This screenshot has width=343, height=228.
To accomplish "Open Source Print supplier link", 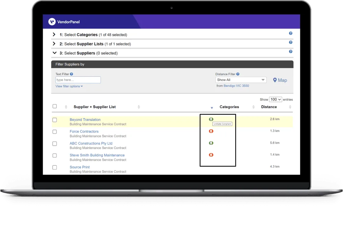I will pyautogui.click(x=80, y=167).
